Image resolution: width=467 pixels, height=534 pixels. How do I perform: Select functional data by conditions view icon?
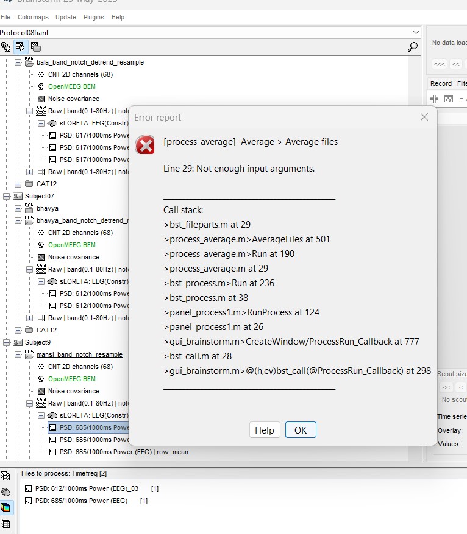(x=35, y=46)
